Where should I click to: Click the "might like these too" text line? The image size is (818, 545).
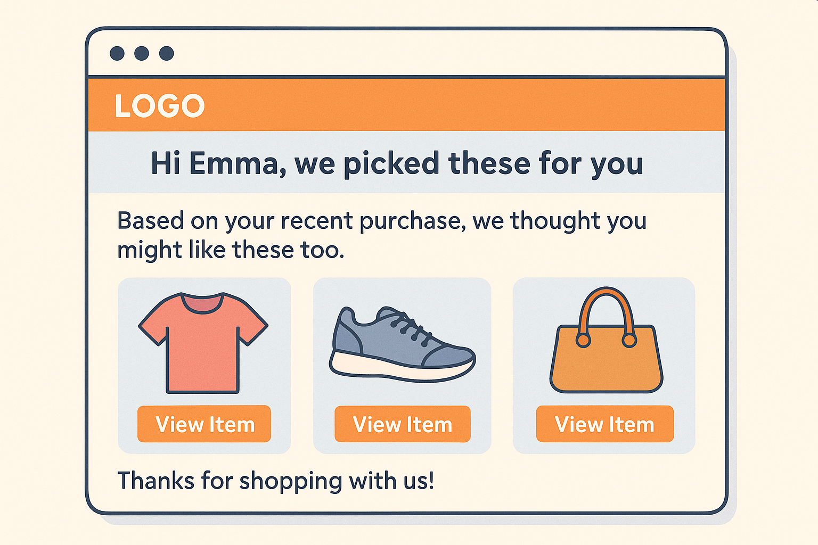231,250
